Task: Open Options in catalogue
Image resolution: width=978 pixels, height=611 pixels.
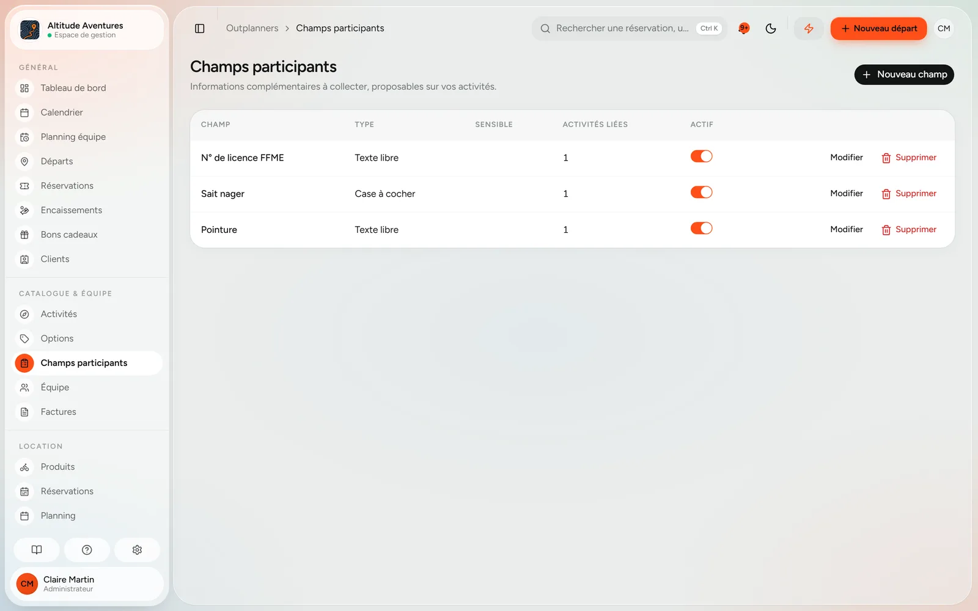Action: tap(88, 338)
